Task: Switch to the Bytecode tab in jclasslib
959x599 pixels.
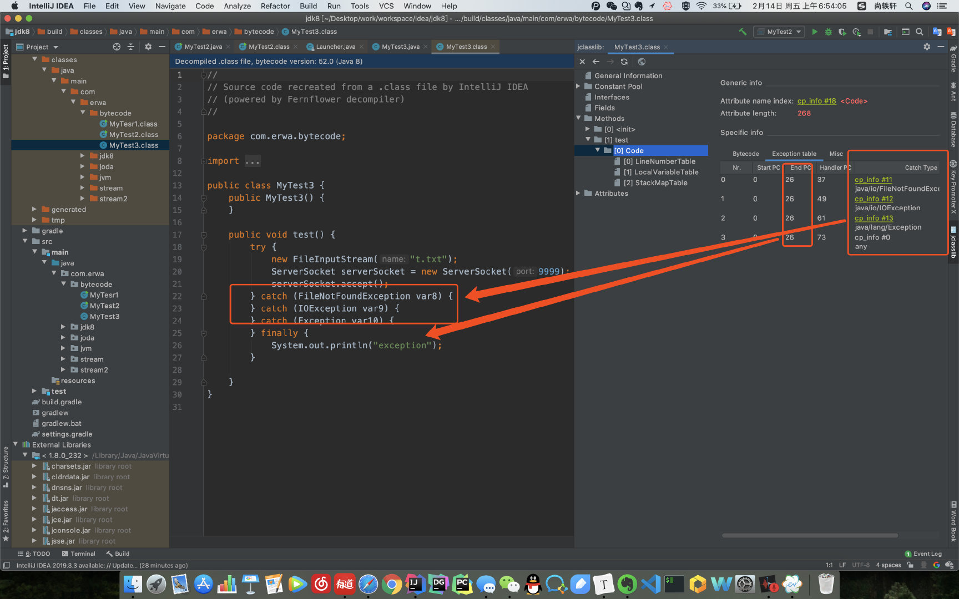Action: pyautogui.click(x=745, y=154)
